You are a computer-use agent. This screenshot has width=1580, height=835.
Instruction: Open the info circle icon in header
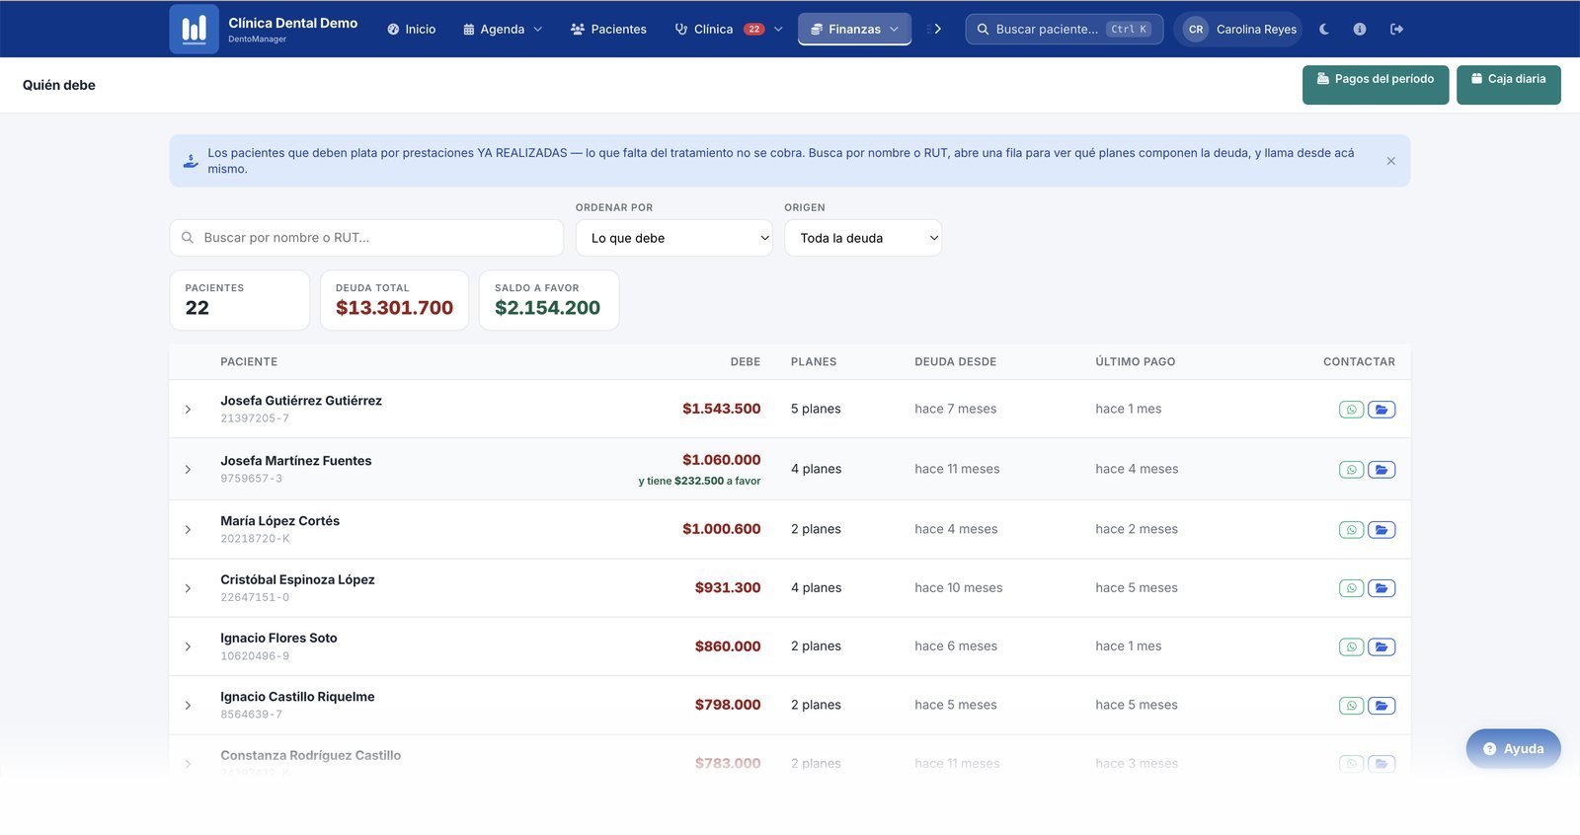pos(1360,30)
